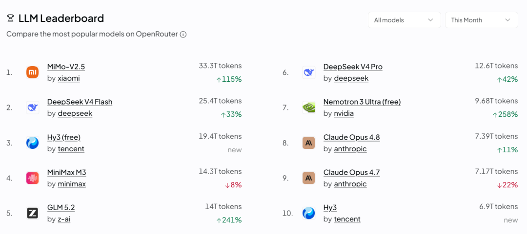The height and width of the screenshot is (234, 527).
Task: Click the nvidia provider link
Action: (344, 113)
